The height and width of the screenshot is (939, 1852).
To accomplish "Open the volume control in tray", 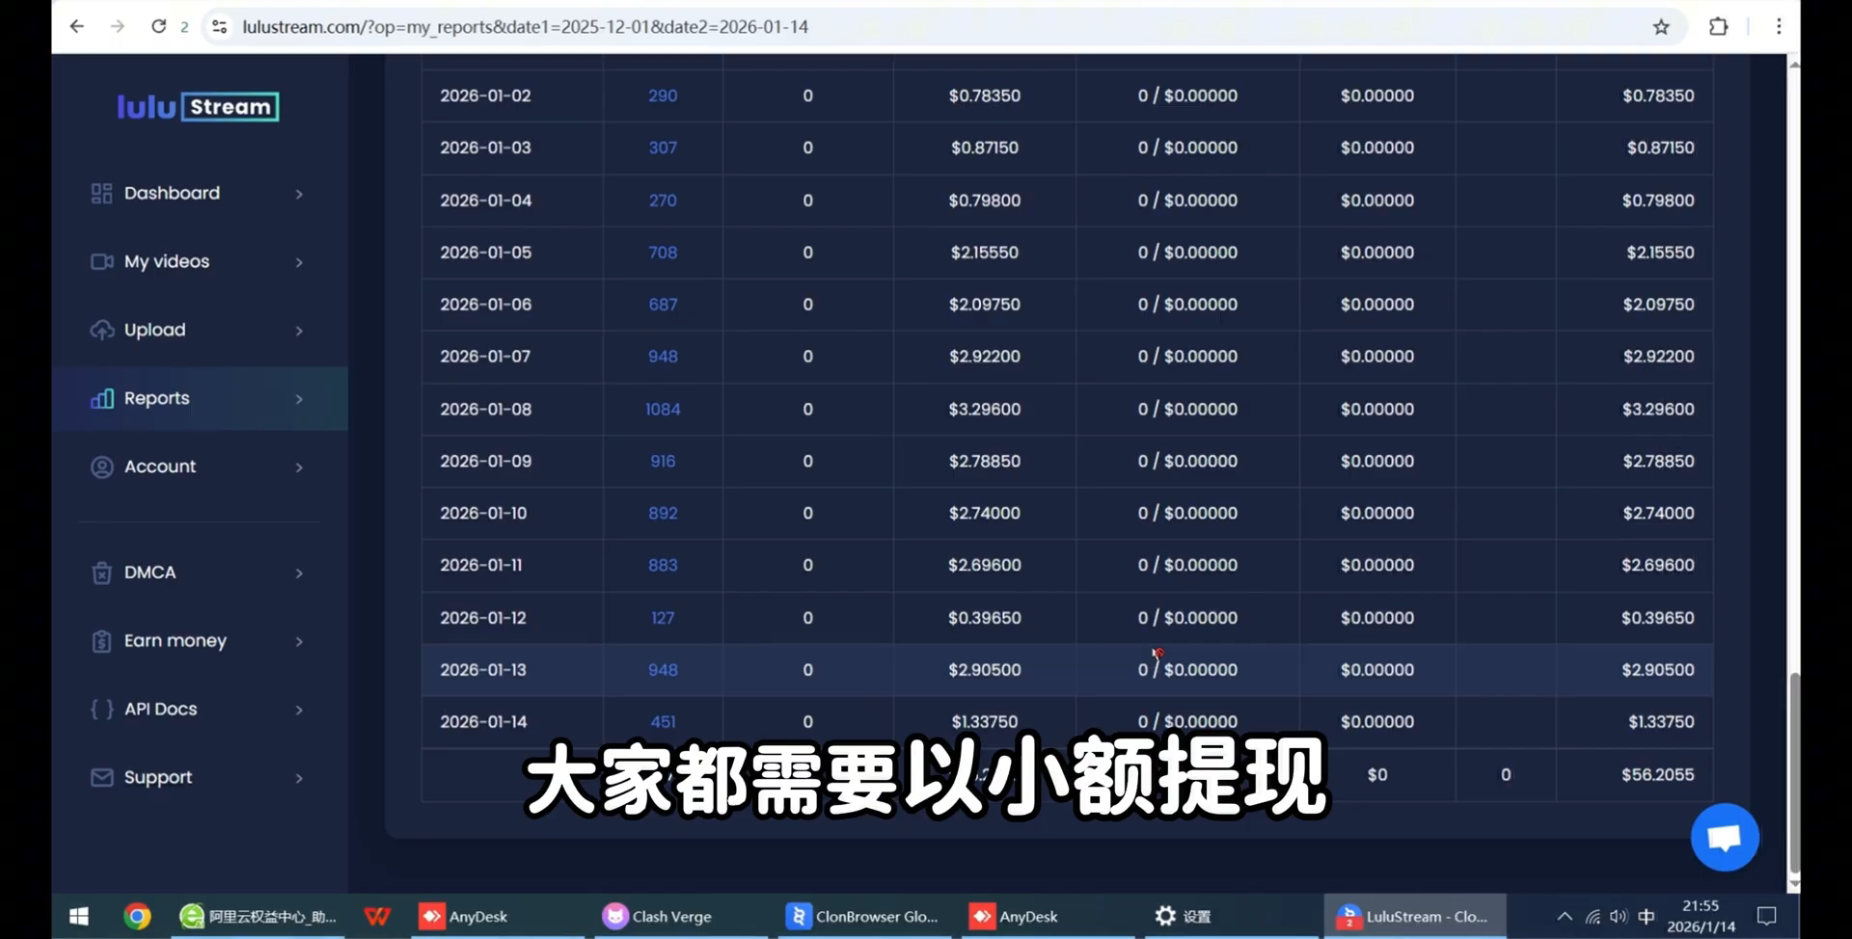I will click(x=1619, y=916).
